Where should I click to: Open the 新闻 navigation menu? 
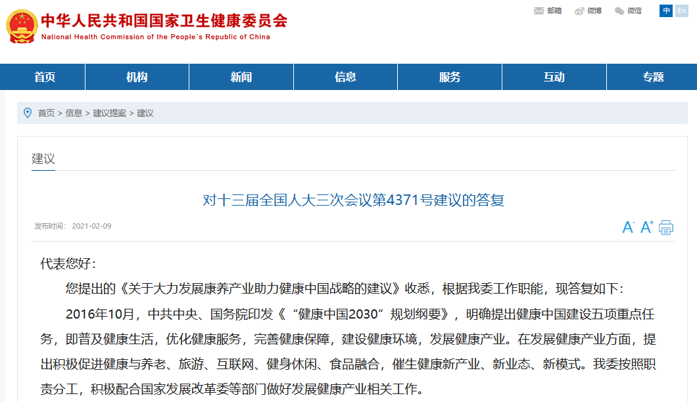point(241,77)
